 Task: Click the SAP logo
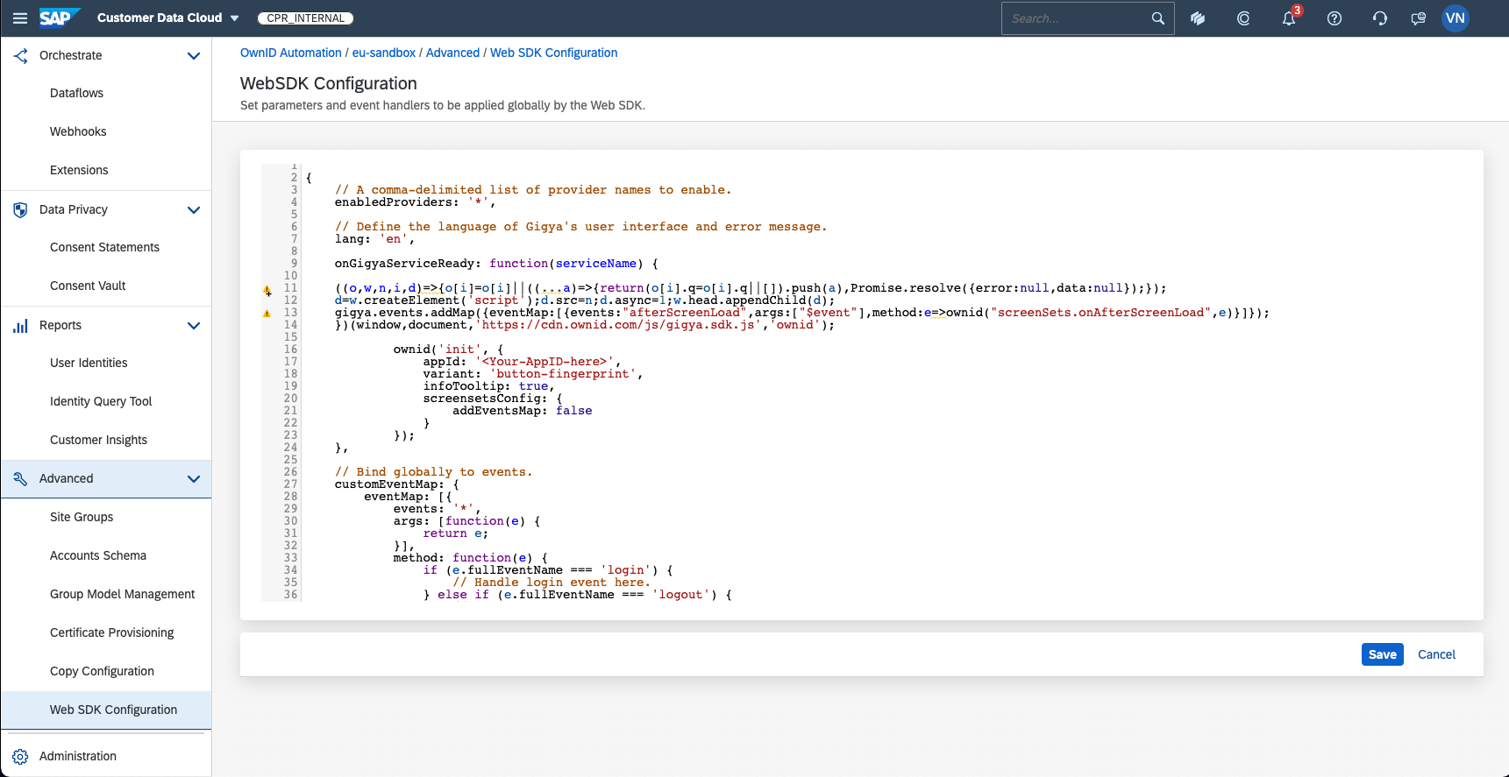[x=59, y=18]
